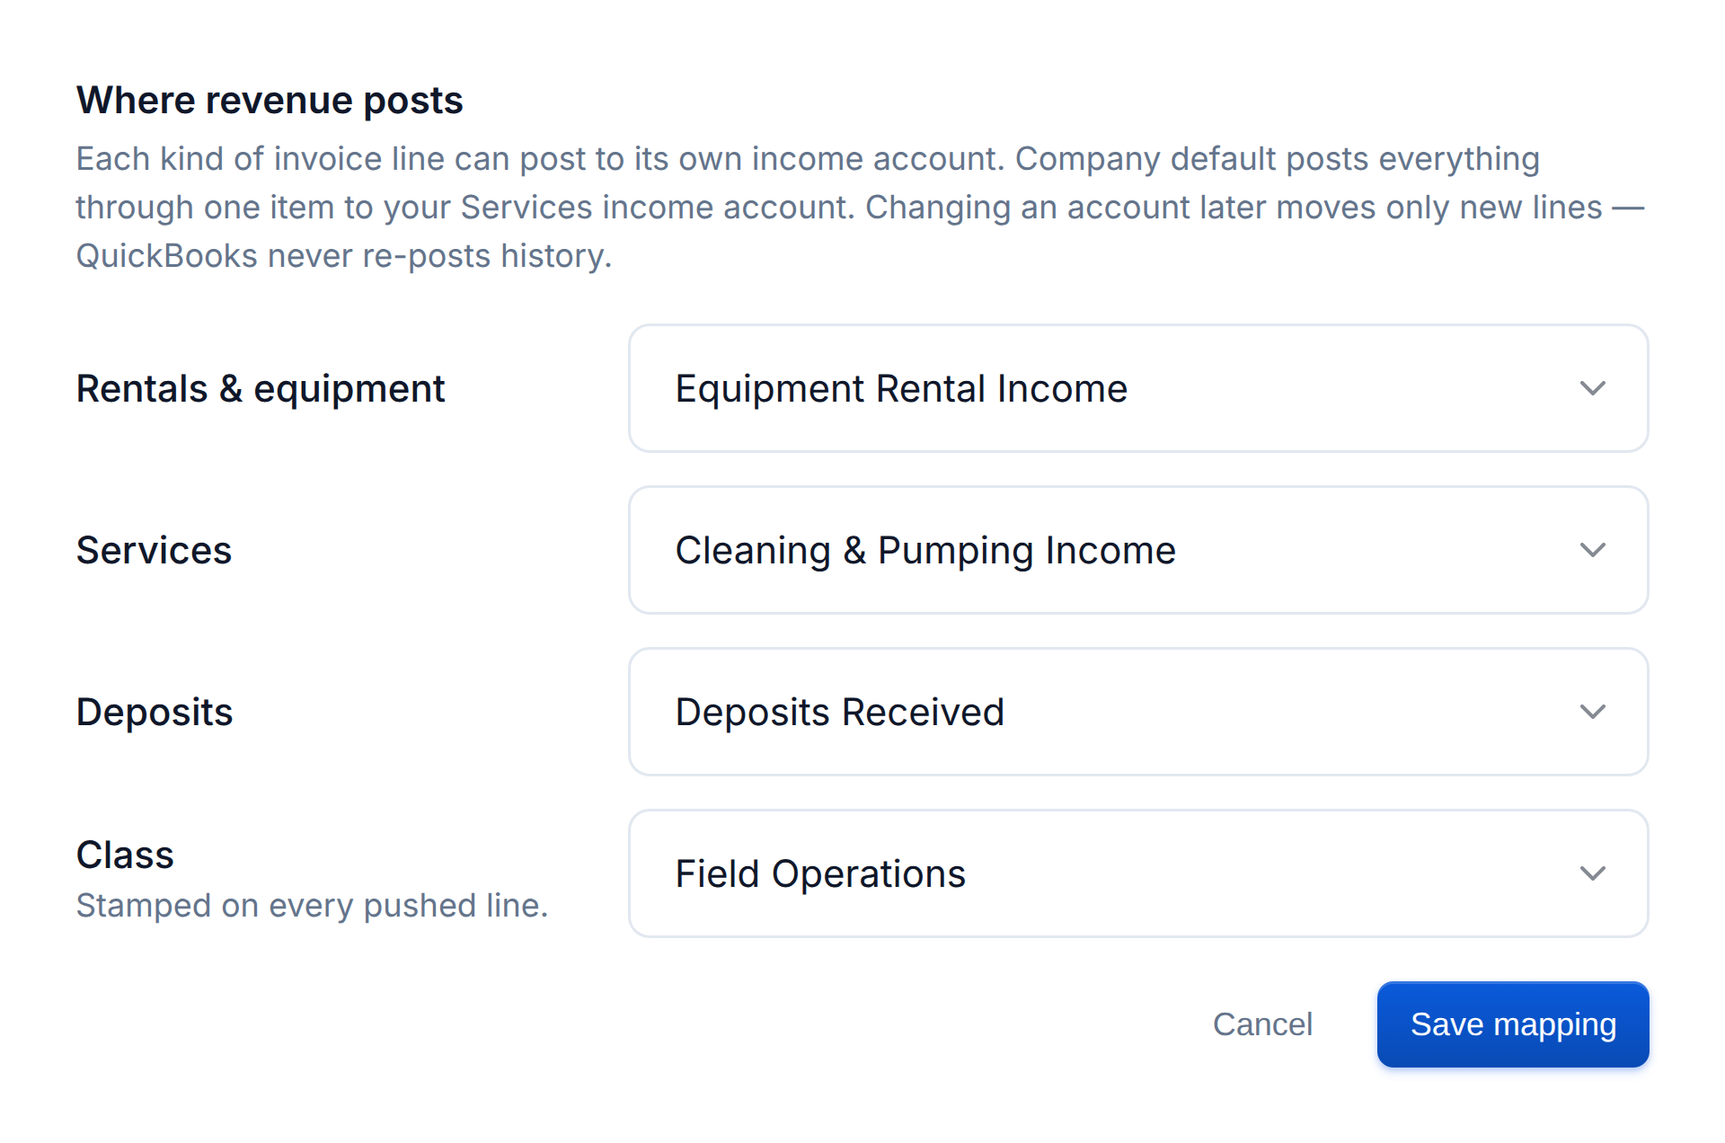This screenshot has height=1143, width=1725.
Task: Click the chevron icon in Rentals & equipment field
Action: pyautogui.click(x=1592, y=388)
